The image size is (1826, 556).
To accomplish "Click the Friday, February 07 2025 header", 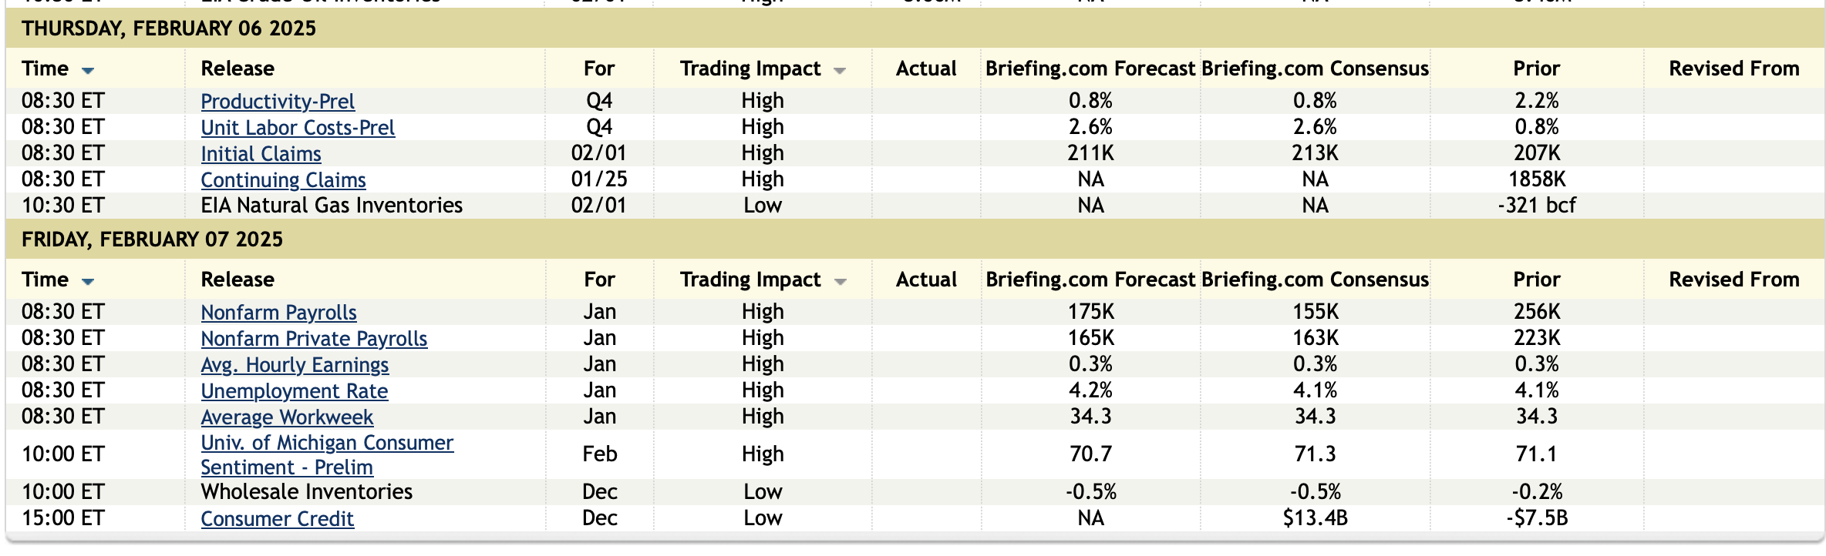I will tap(152, 239).
